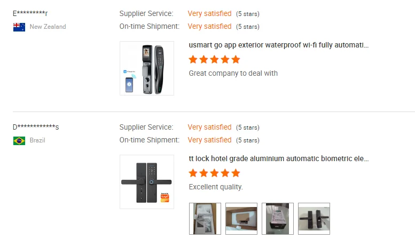View third review photo thumbnail

pos(278,218)
